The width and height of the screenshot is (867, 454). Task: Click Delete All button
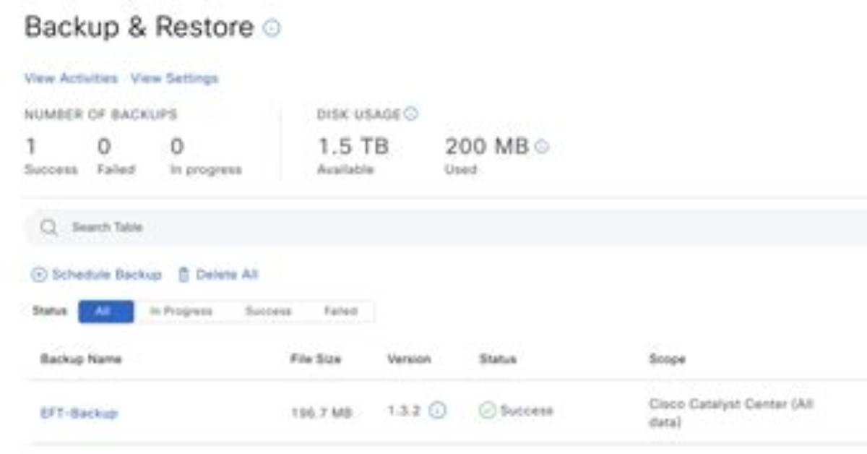[217, 275]
